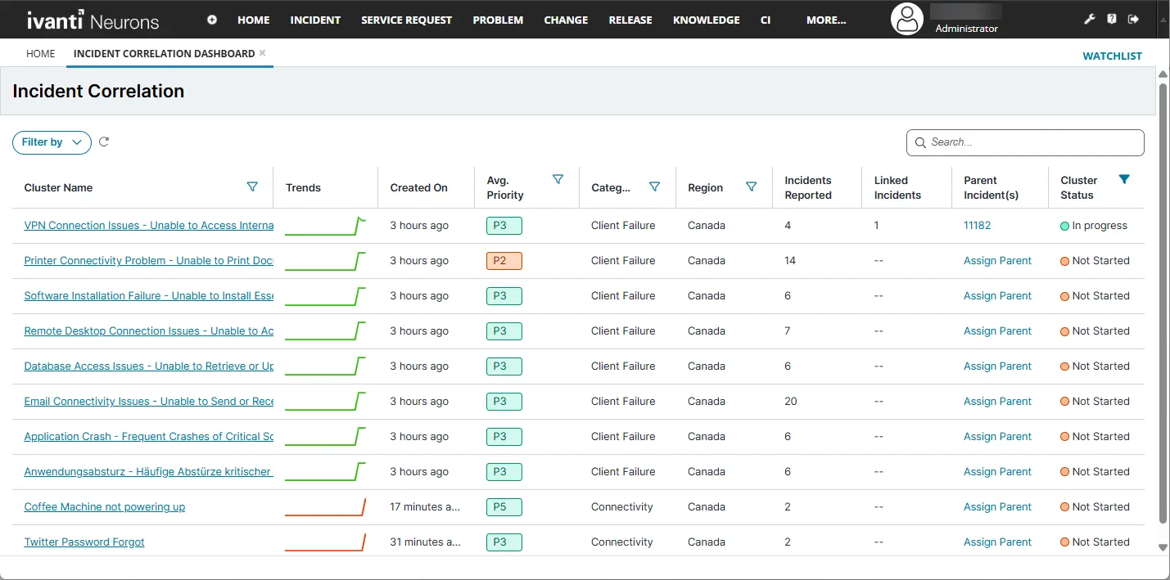Viewport: 1170px width, 580px height.
Task: Open the PROBLEM menu
Action: coord(498,20)
